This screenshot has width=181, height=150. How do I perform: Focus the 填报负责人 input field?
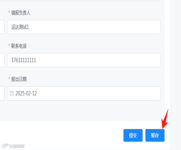(84, 27)
